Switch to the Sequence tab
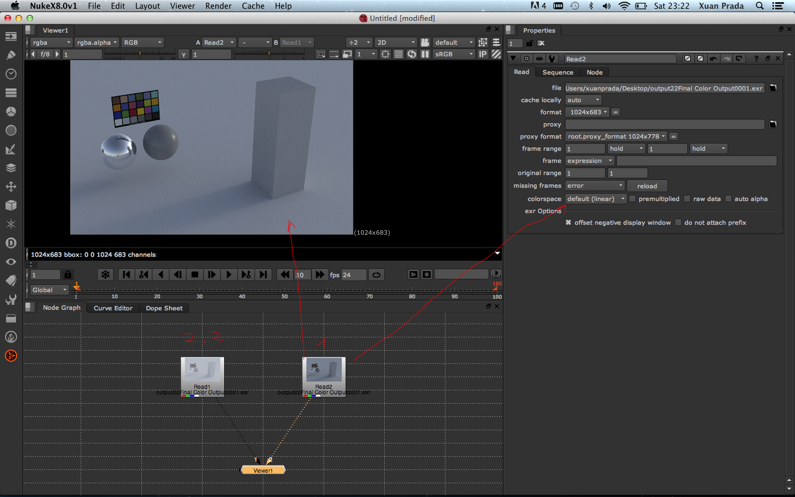Image resolution: width=795 pixels, height=497 pixels. (x=558, y=72)
